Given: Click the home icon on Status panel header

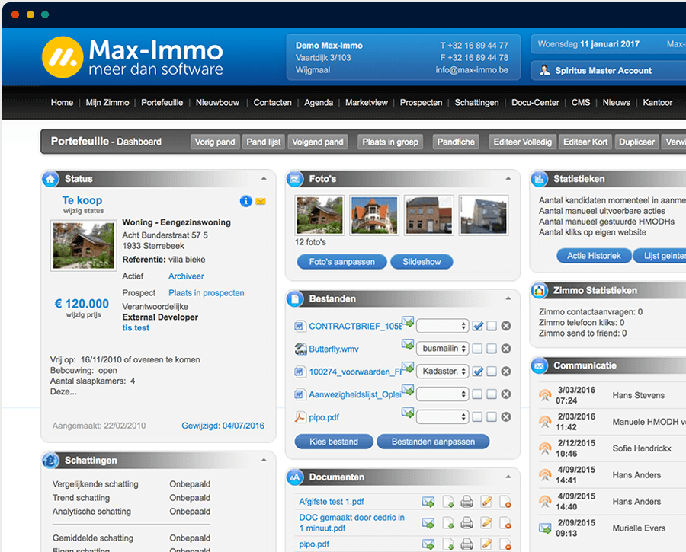Looking at the screenshot, I should pos(50,179).
